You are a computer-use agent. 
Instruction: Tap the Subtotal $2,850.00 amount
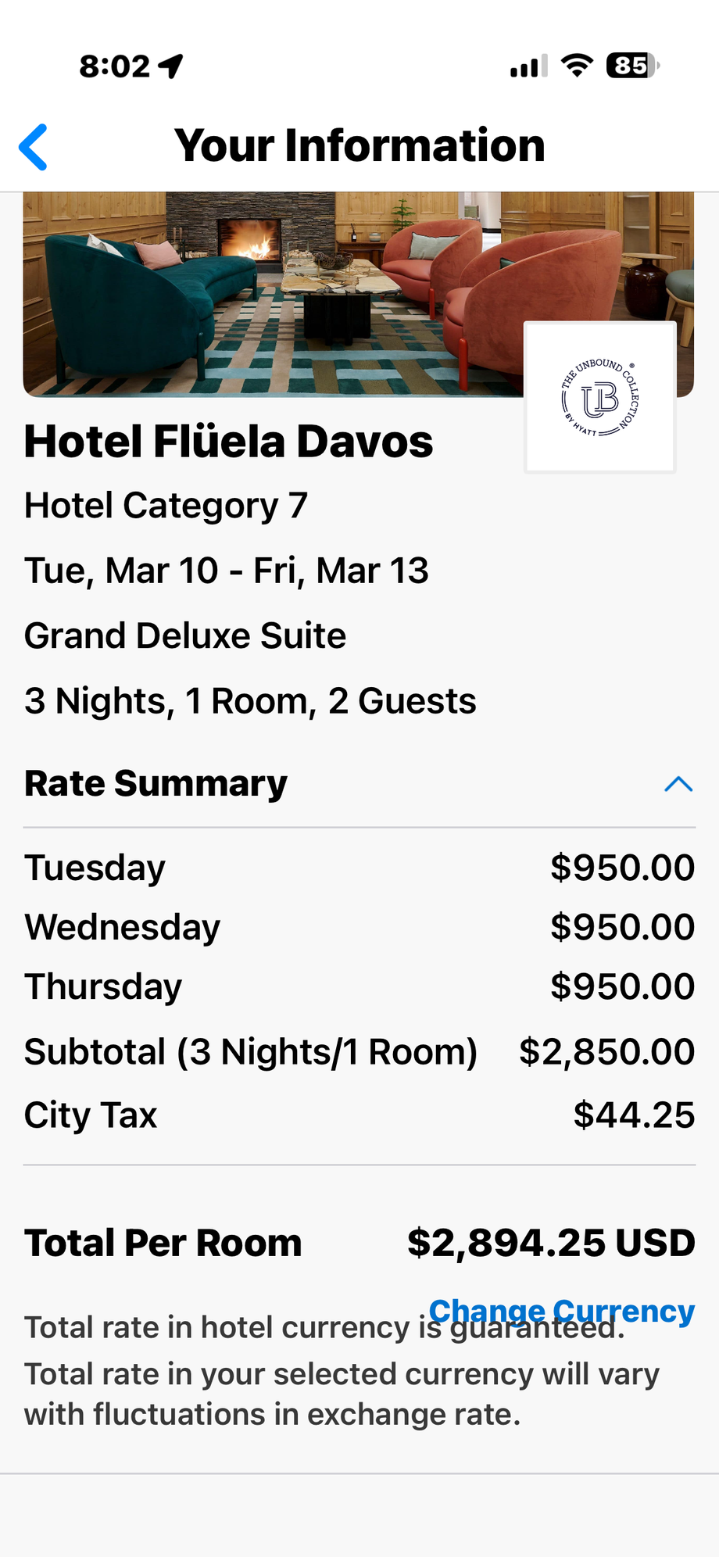606,1052
